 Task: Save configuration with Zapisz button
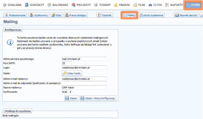[x=71, y=98]
